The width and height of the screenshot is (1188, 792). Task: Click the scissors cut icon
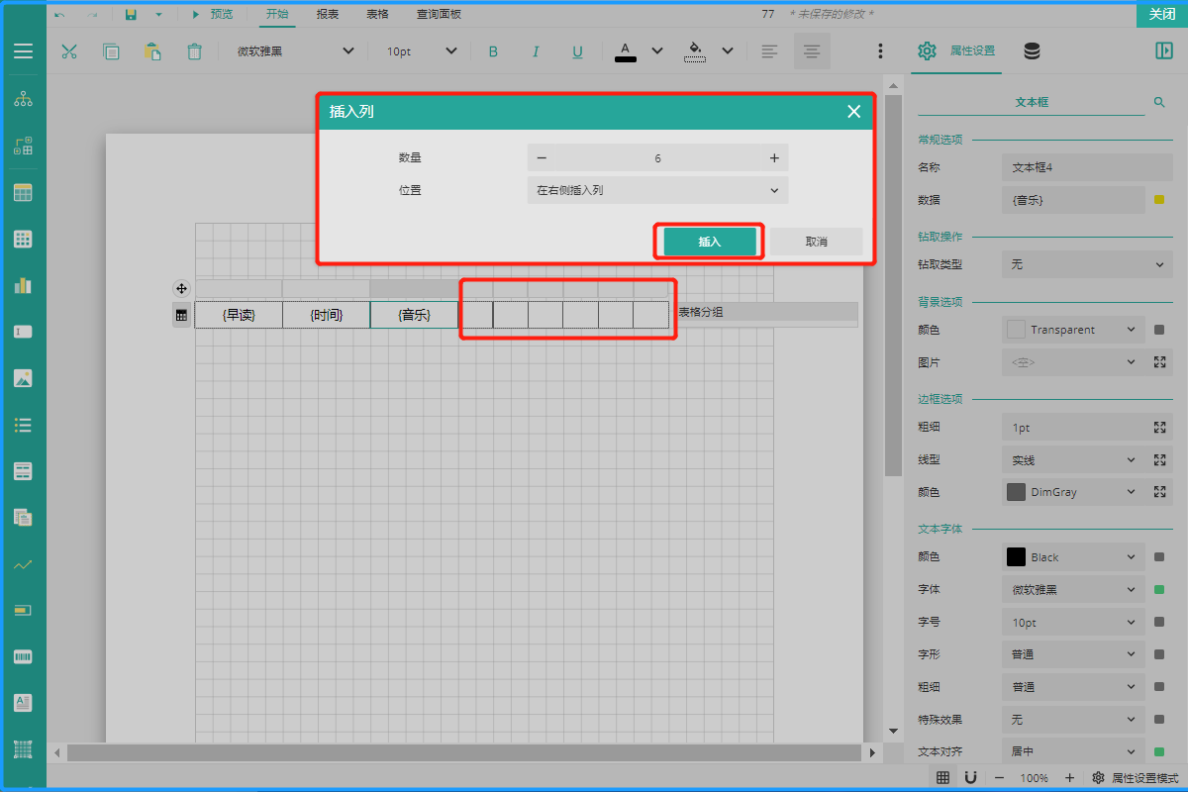tap(69, 51)
